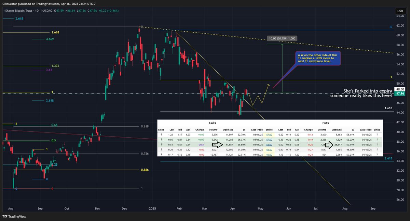Click the Nov label on time axis
This screenshot has width=410, height=221.
click(x=97, y=208)
